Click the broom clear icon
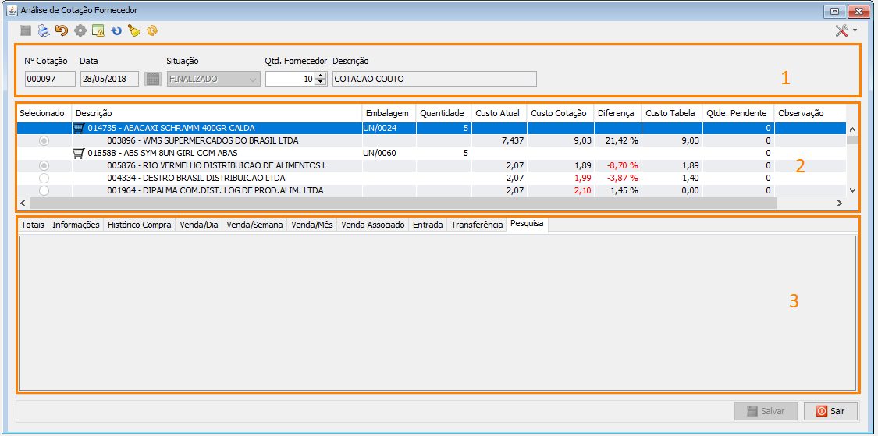This screenshot has width=878, height=436. (134, 31)
